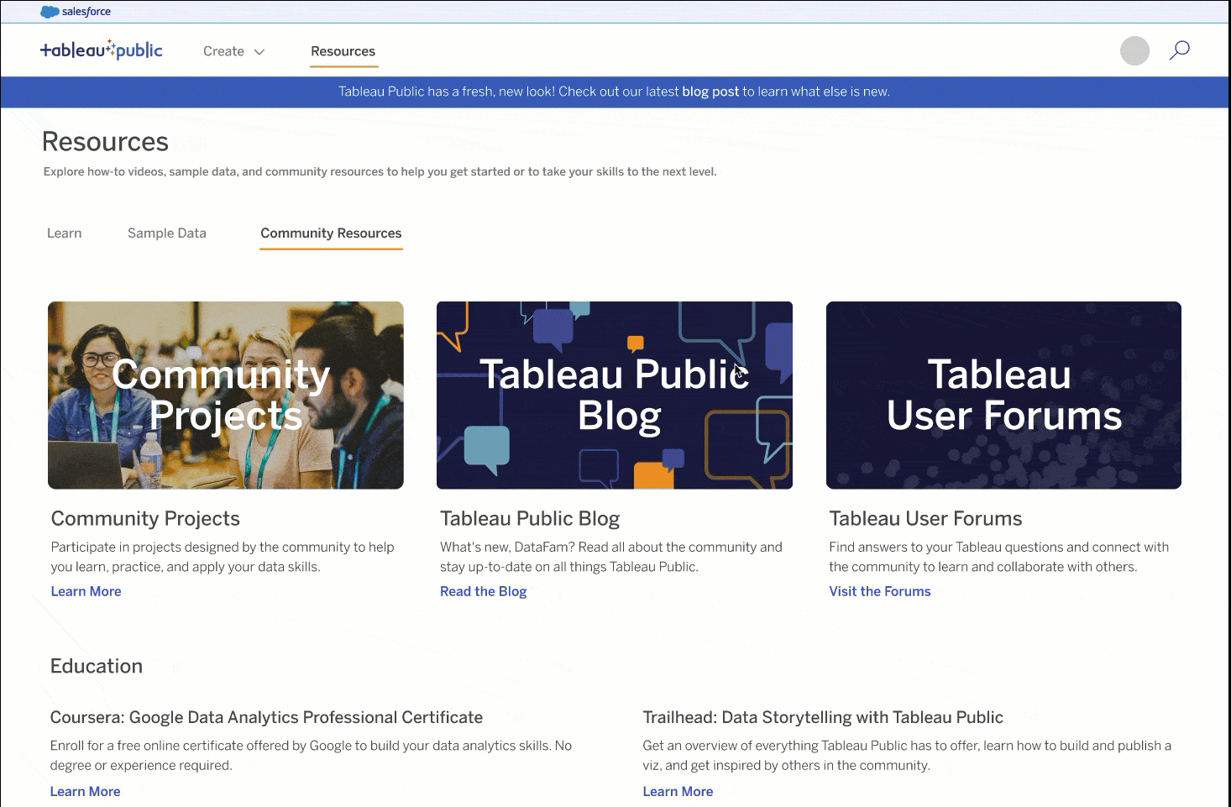Open the blog post banner link

coord(710,92)
